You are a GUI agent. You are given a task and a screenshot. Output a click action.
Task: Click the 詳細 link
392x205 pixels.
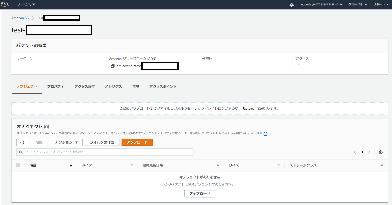coord(259,133)
